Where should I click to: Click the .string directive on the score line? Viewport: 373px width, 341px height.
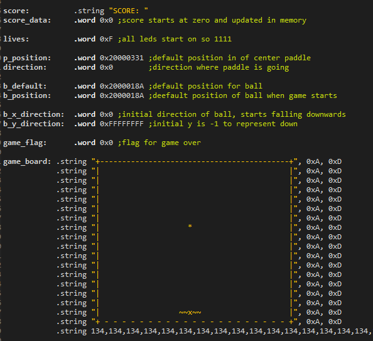click(89, 11)
